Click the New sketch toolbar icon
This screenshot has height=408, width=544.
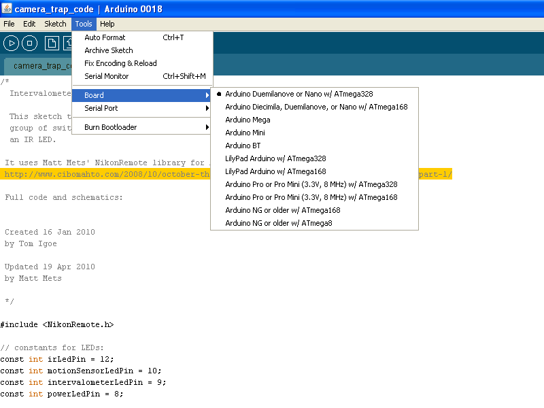tap(52, 44)
